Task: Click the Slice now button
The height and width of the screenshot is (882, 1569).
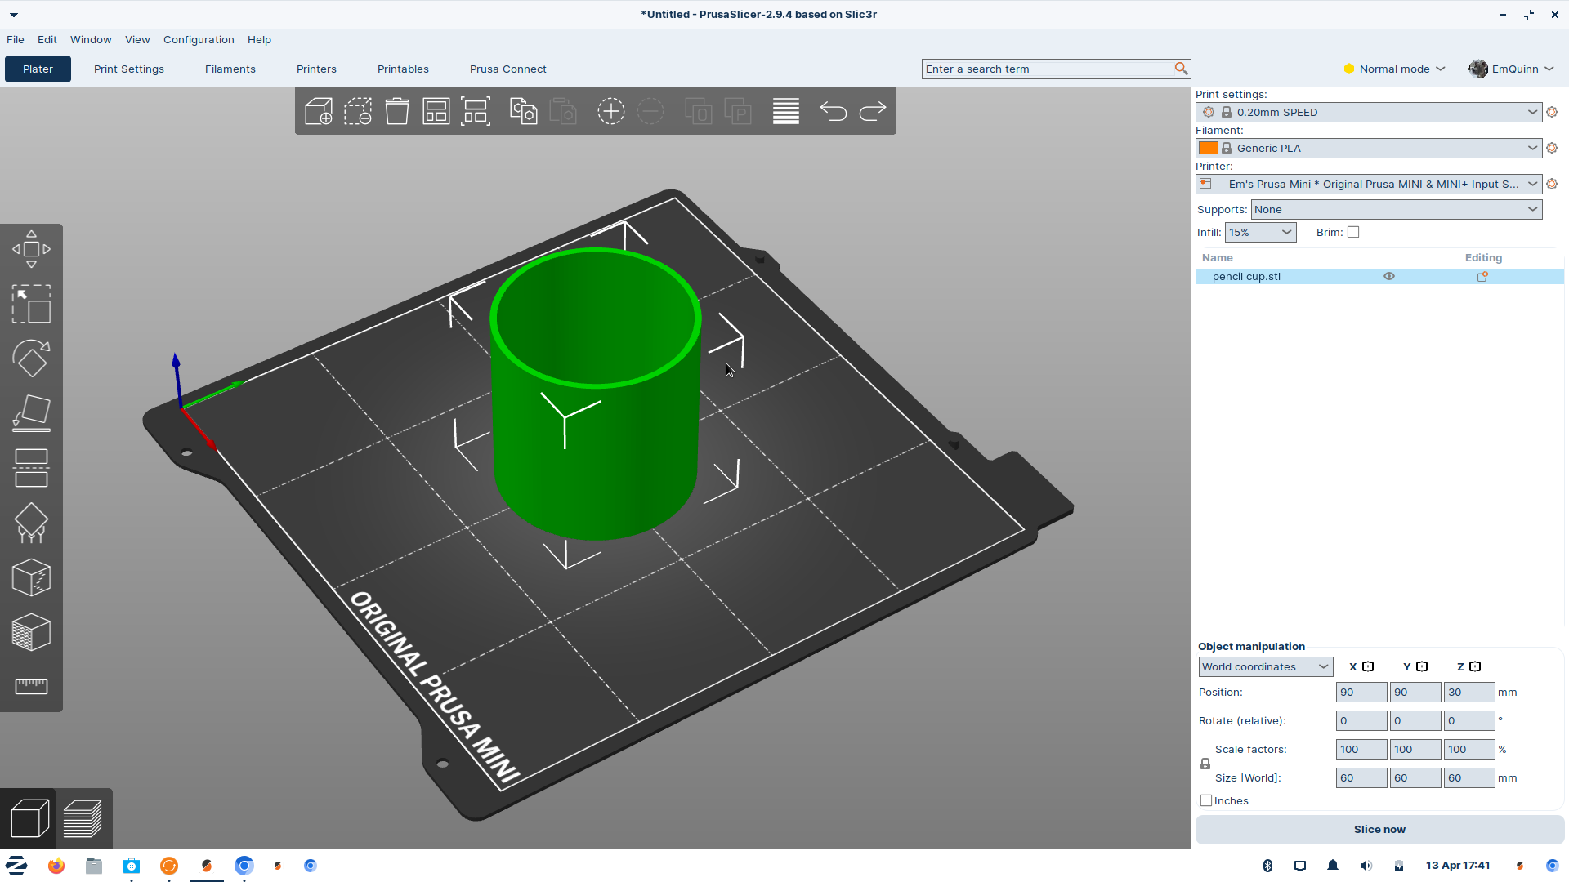Action: 1379,829
